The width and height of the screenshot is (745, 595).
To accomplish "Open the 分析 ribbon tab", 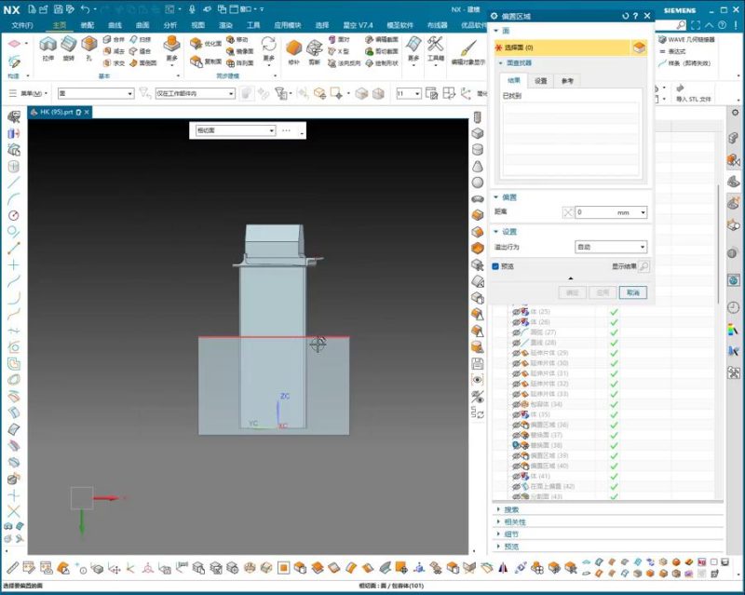I will [x=169, y=25].
